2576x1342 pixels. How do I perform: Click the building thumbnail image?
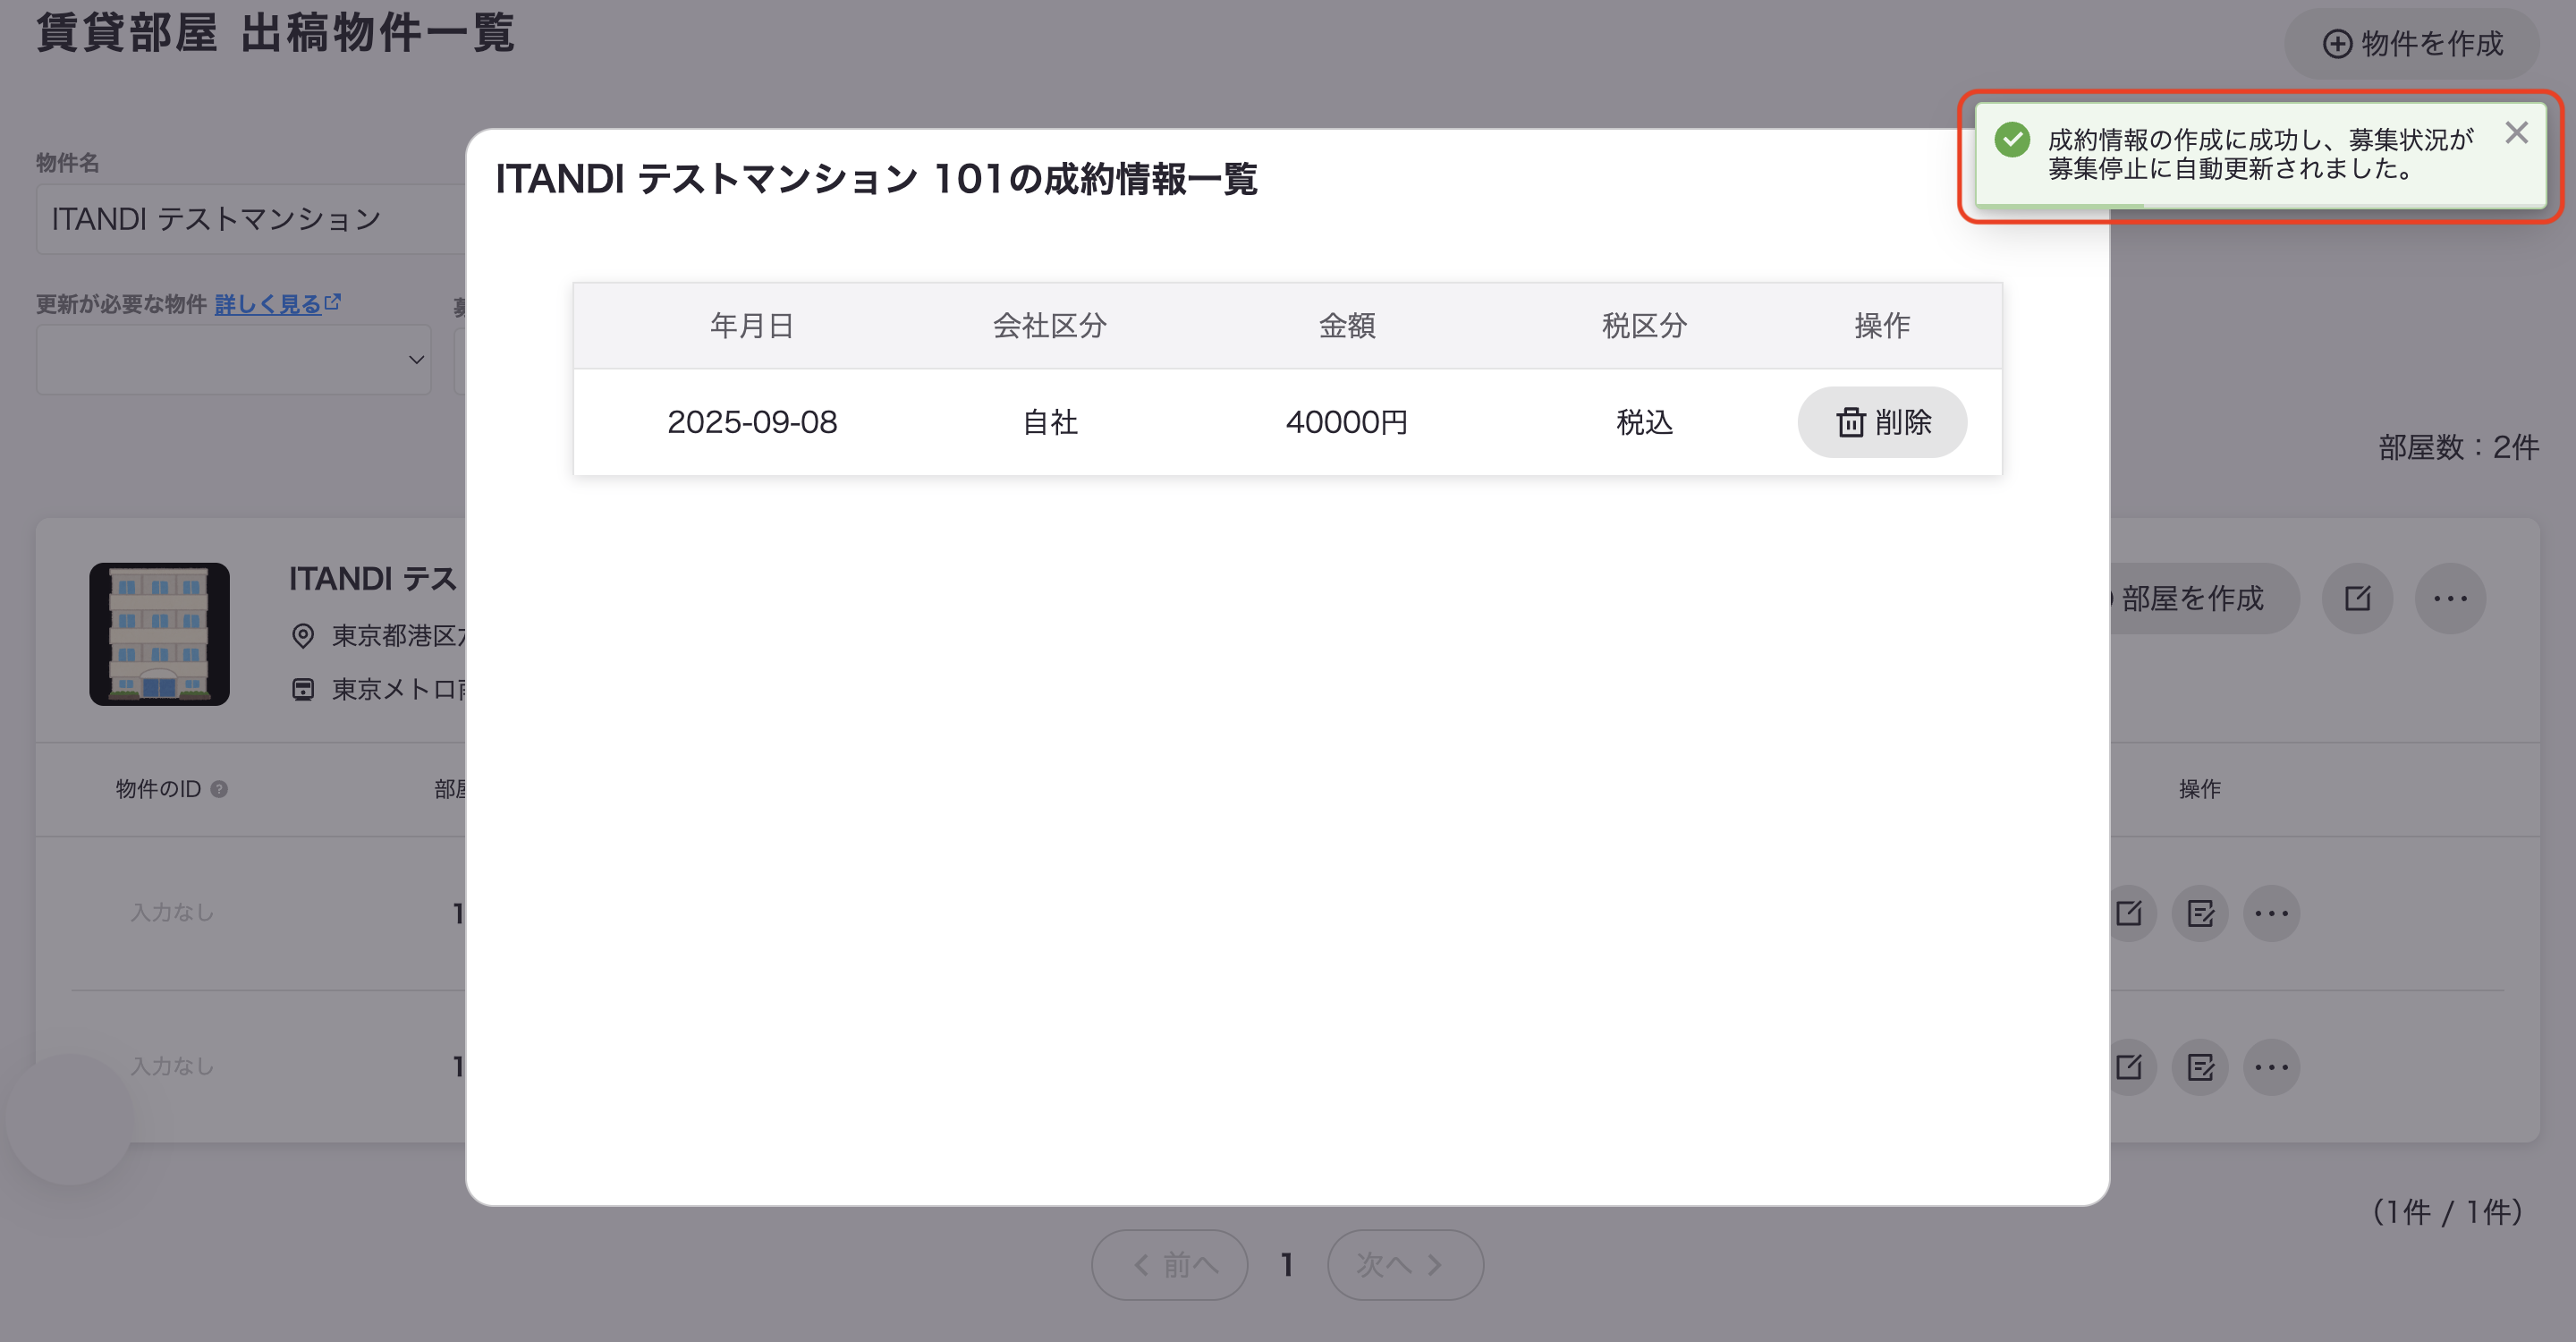[159, 634]
